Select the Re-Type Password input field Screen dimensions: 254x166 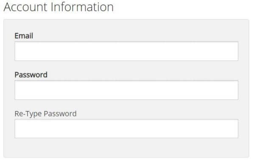pos(126,129)
